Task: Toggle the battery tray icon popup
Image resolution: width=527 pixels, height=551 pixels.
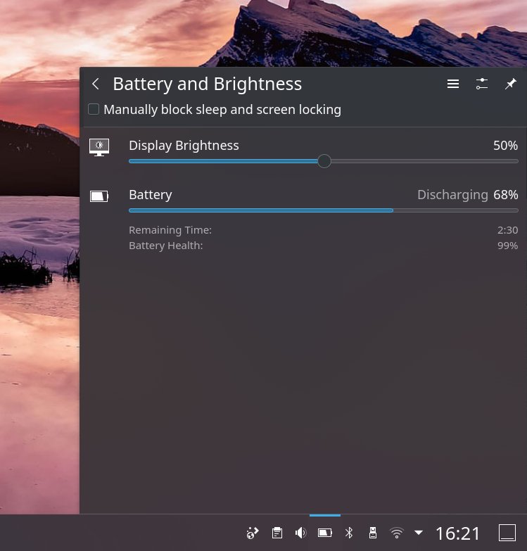Action: 325,533
